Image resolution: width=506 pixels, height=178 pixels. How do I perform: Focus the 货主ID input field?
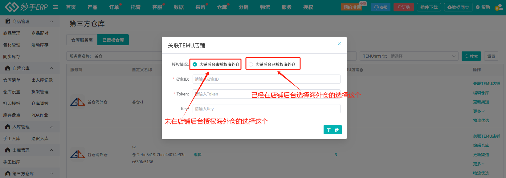(x=266, y=79)
